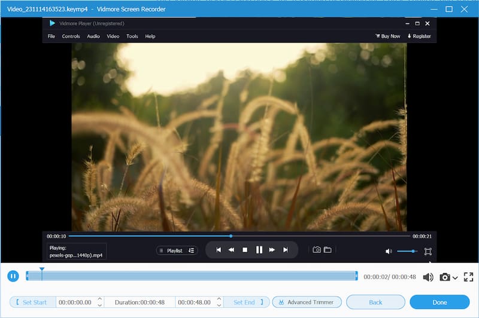Take snapshot with recorder camera icon
This screenshot has height=318, width=479.
[x=445, y=277]
